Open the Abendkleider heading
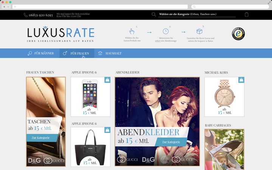The width and height of the screenshot is (272, 170). click(128, 72)
